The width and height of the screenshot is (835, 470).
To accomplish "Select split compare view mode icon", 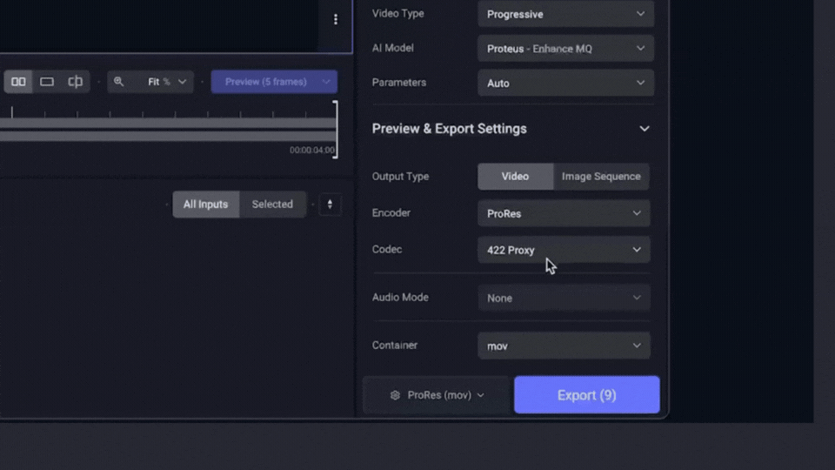I will [75, 82].
